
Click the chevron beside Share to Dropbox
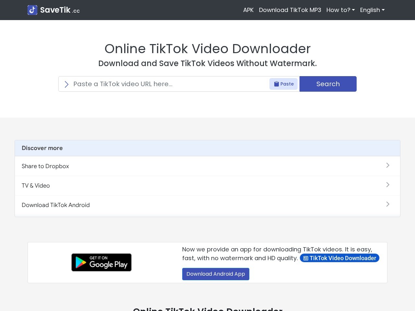click(x=388, y=165)
